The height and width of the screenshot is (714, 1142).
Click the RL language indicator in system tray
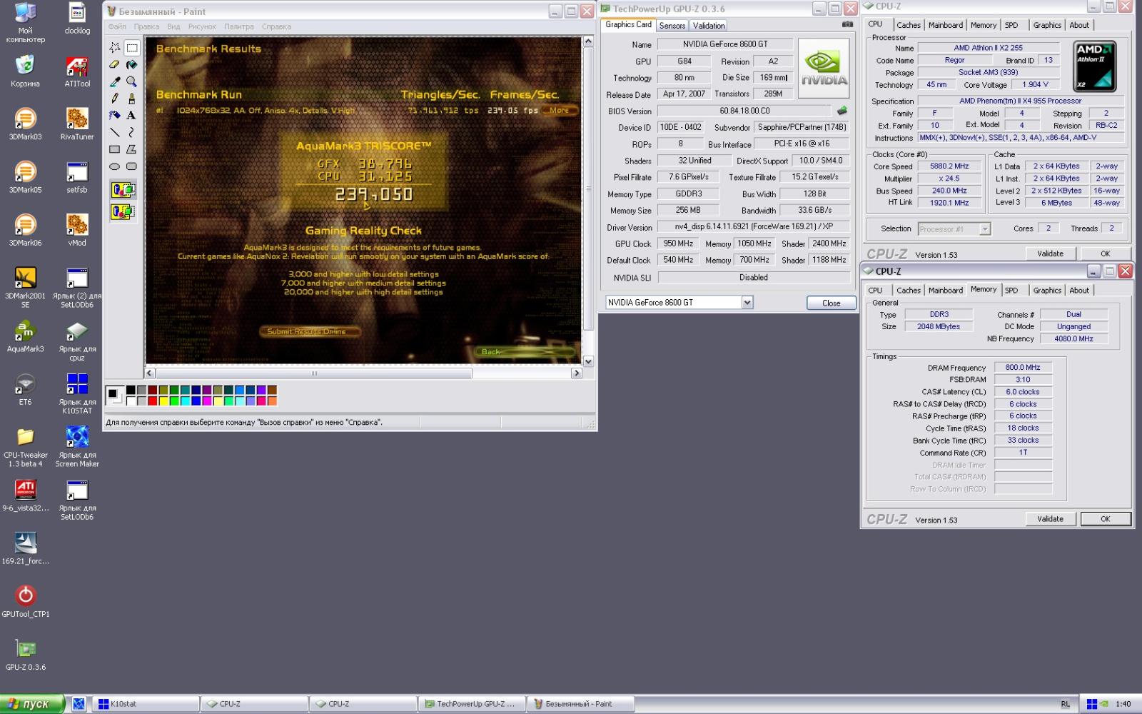click(x=1065, y=704)
